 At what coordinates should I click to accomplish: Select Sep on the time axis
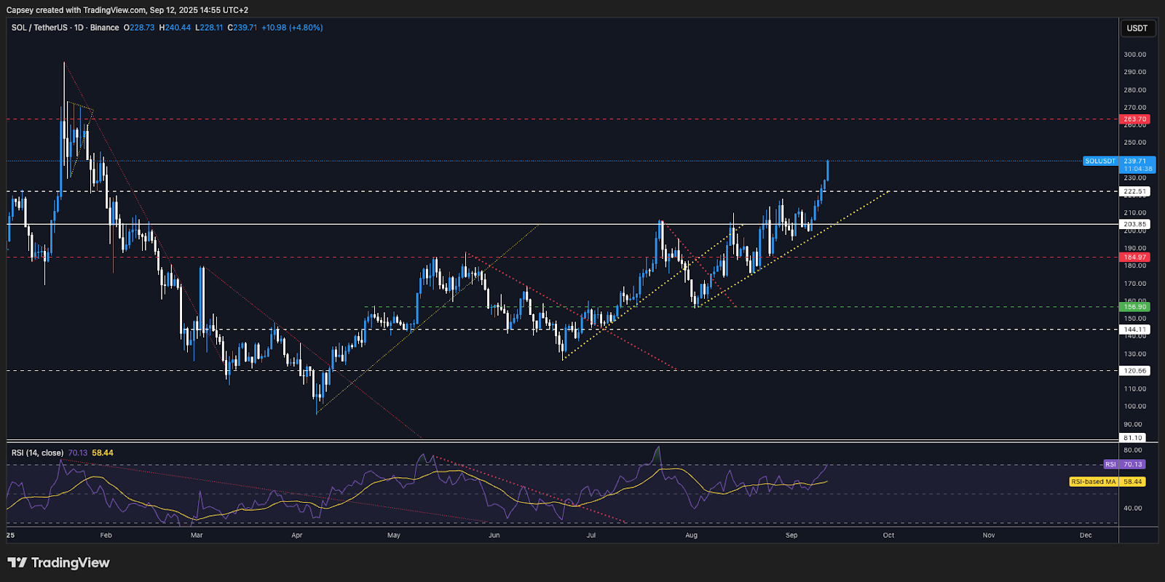[791, 535]
